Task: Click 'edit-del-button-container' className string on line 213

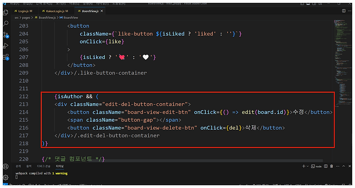Action: (145, 104)
